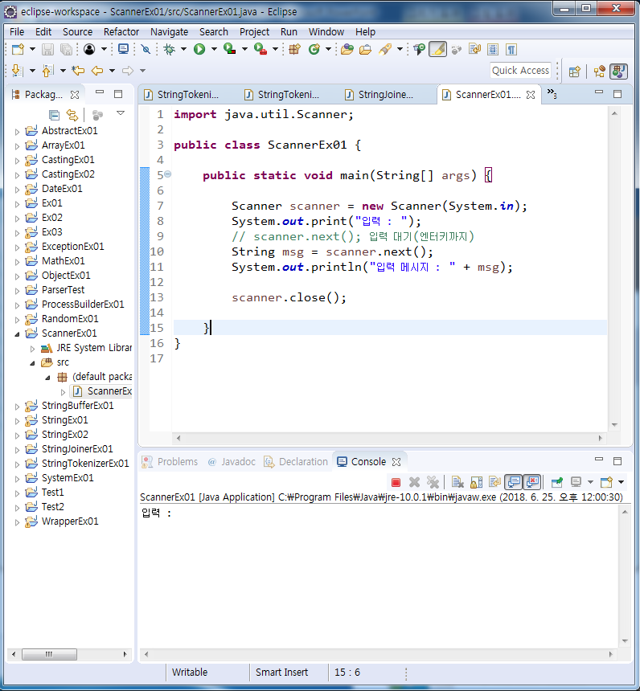Click the Coverage run icon

(x=230, y=49)
